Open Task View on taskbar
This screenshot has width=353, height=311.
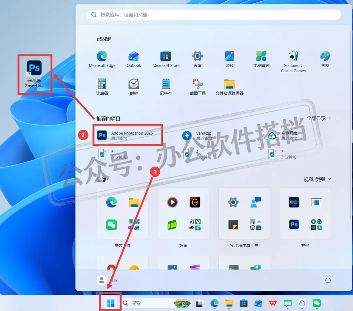[x=199, y=303]
